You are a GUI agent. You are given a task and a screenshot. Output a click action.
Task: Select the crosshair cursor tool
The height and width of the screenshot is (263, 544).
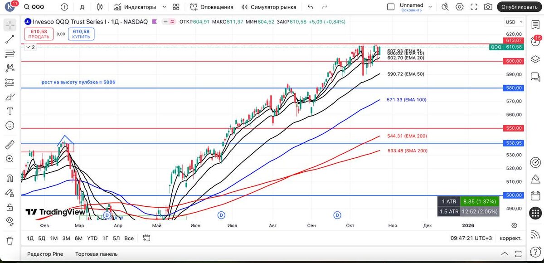point(10,25)
